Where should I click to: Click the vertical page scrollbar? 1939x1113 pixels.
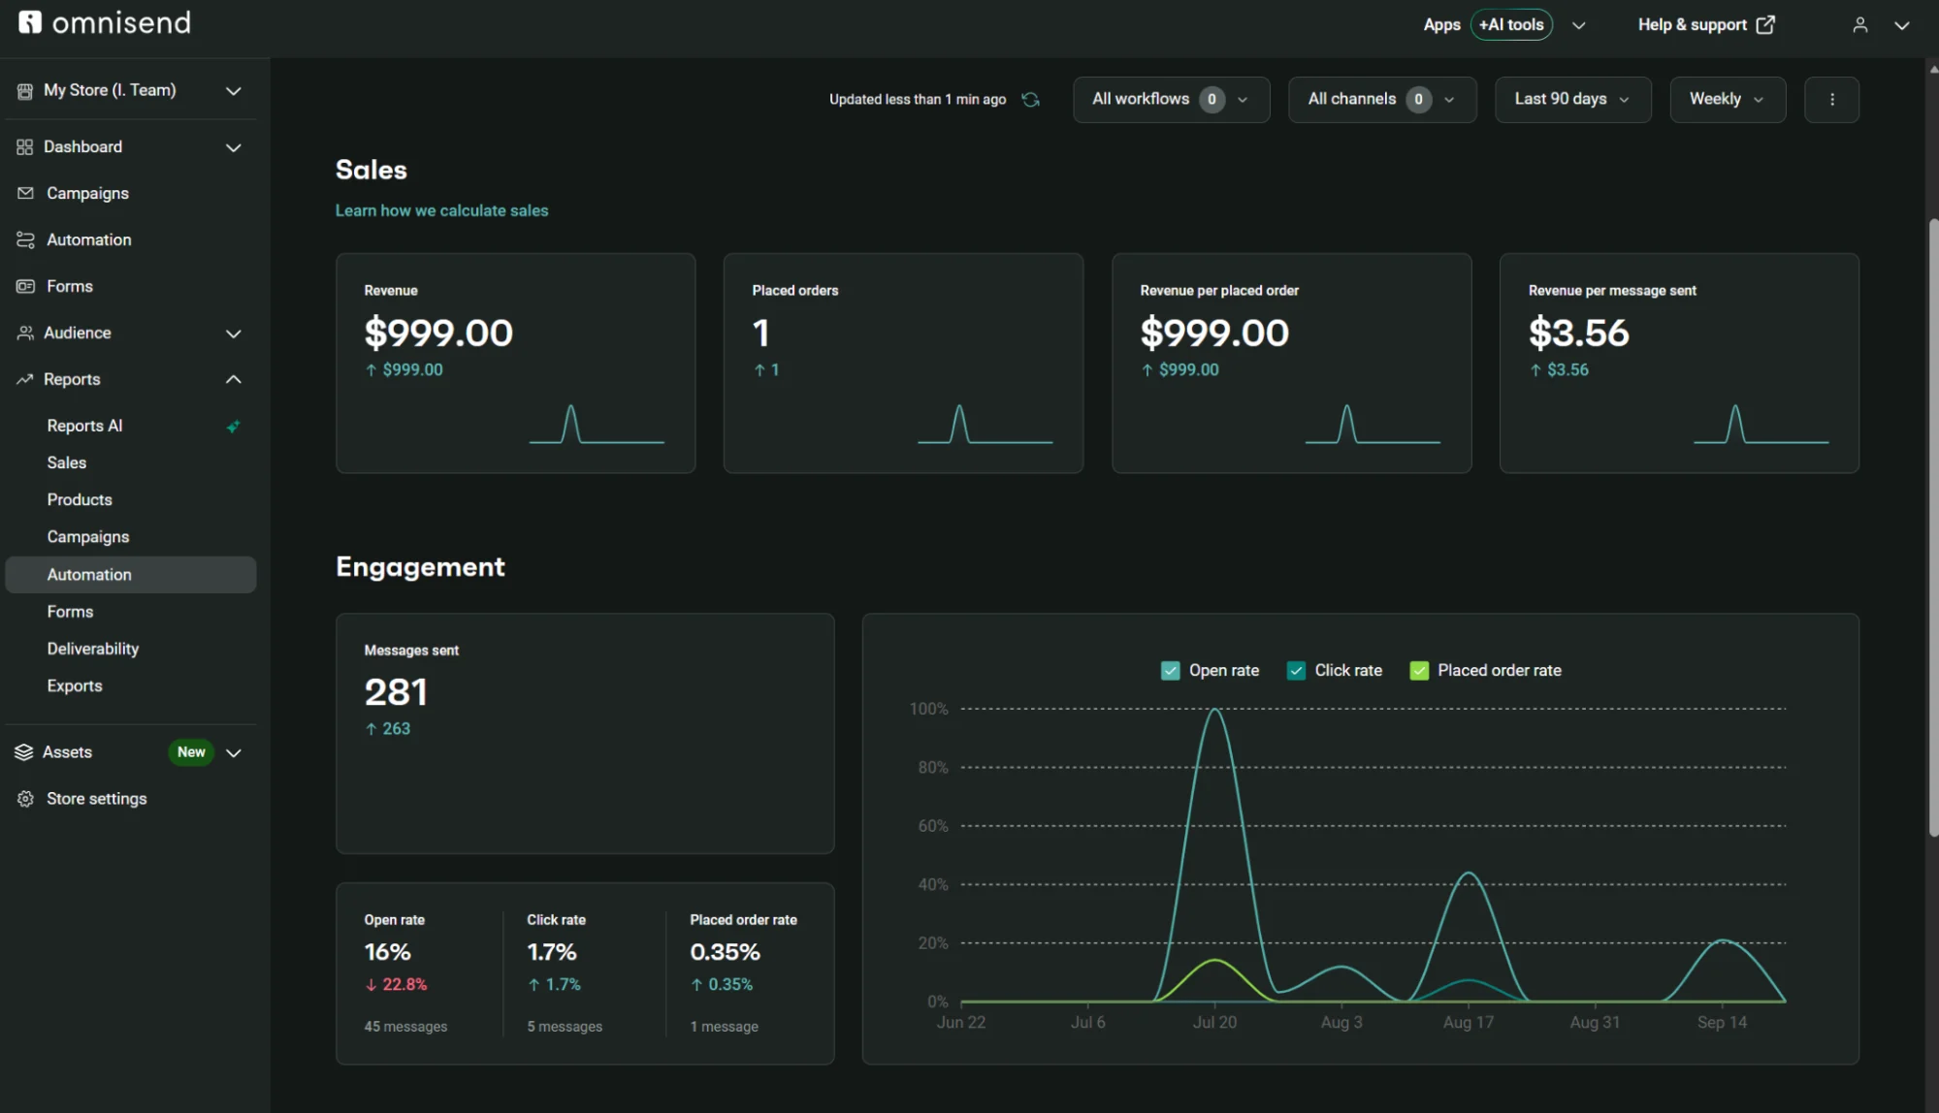coord(1932,528)
